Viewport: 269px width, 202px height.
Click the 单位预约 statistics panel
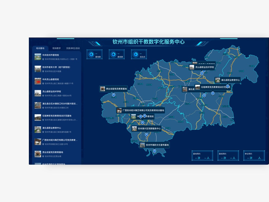254,156
